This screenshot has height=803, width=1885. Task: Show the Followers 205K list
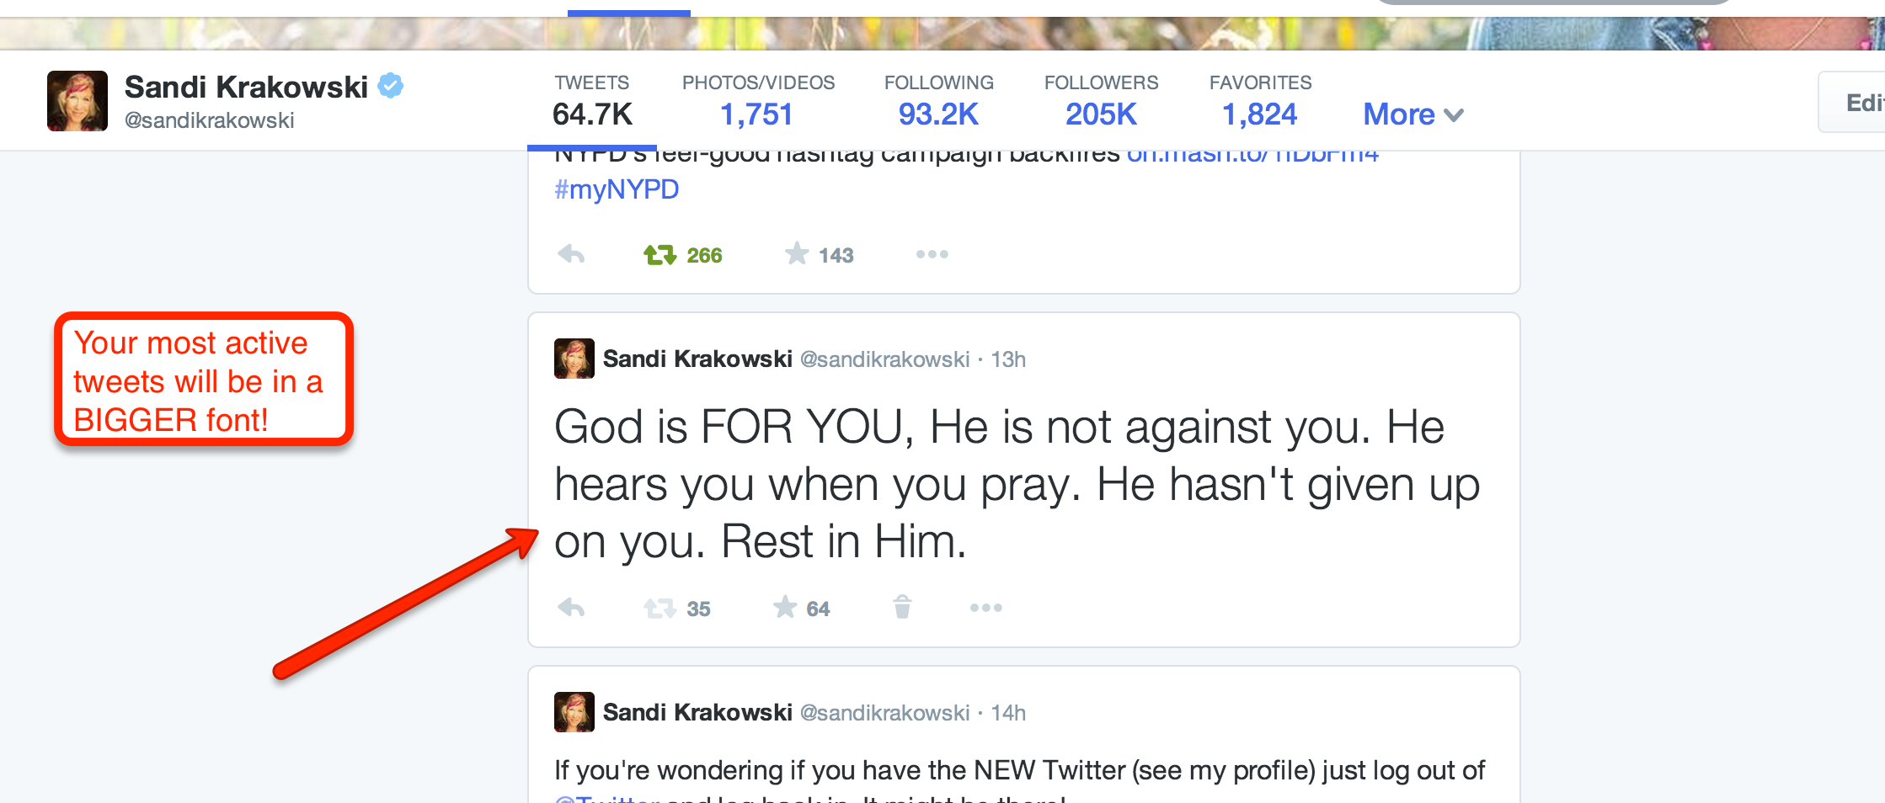[1101, 101]
